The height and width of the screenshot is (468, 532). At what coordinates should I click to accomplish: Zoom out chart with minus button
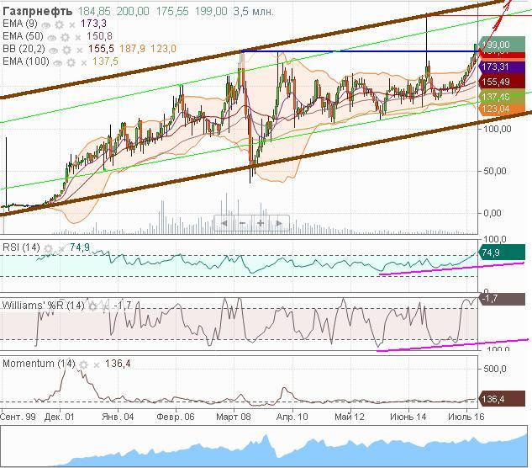click(242, 223)
